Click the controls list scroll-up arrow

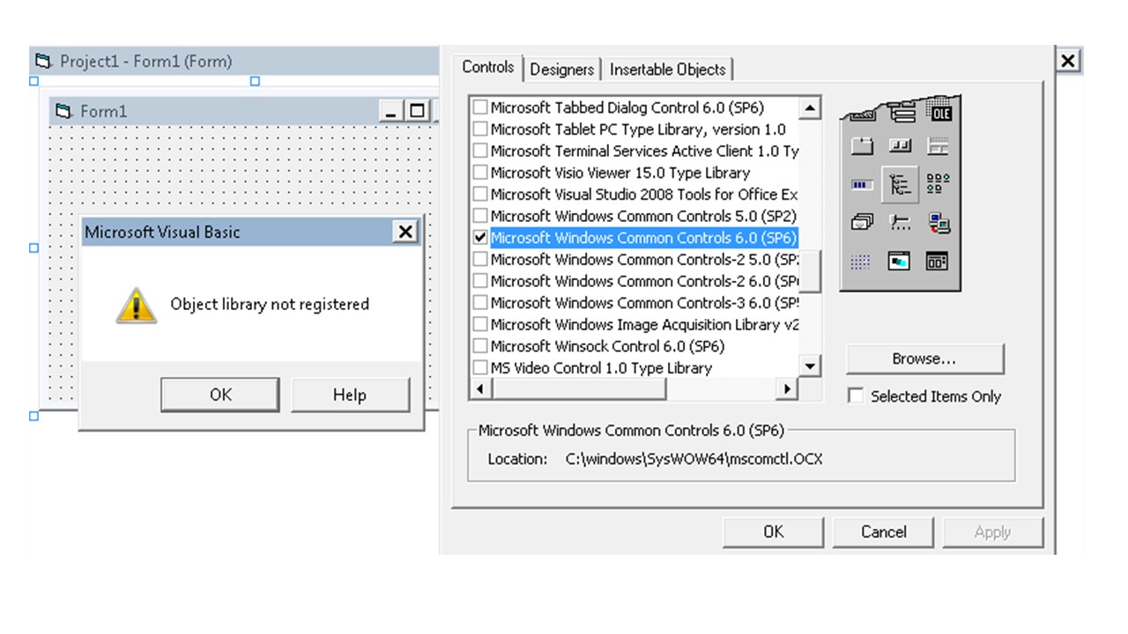pyautogui.click(x=810, y=107)
